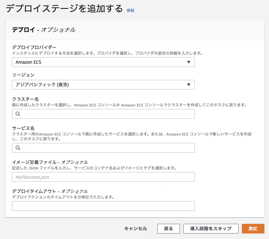269x239 pixels.
Task: Click the description デプロイアクションのタイムアウトを分単位で入力します。
Action: point(63,197)
